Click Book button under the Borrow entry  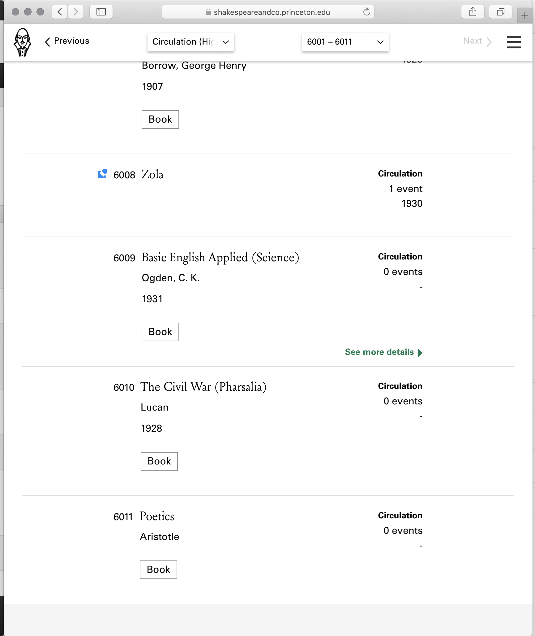tap(160, 119)
